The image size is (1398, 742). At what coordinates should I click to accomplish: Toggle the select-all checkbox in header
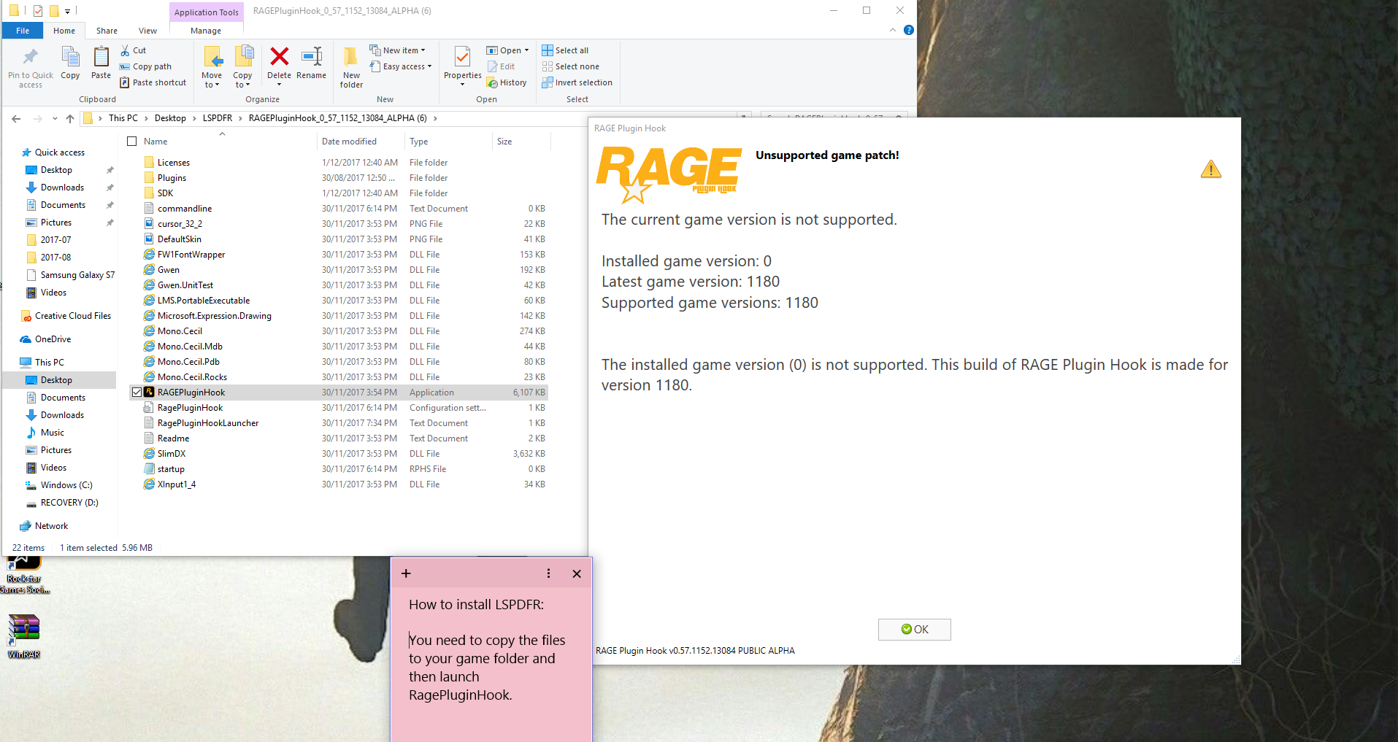[132, 142]
